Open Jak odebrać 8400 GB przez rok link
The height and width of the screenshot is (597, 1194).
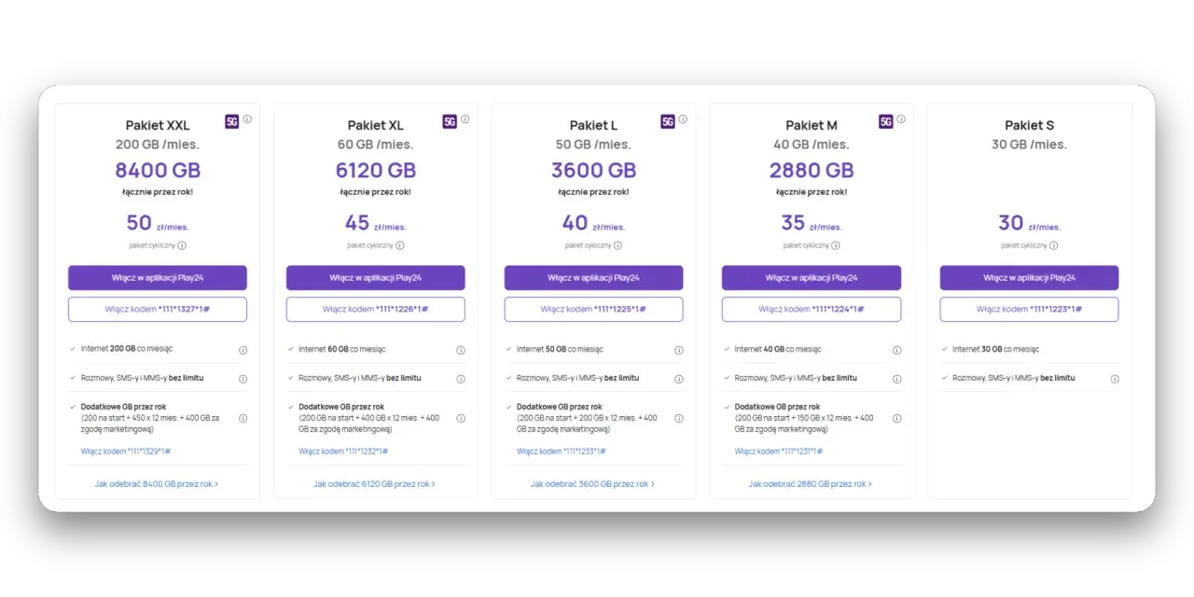pos(157,484)
